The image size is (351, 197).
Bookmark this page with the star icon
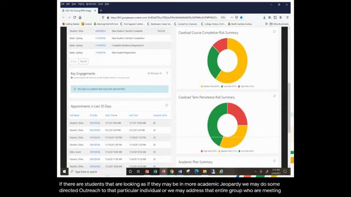[x=241, y=18]
